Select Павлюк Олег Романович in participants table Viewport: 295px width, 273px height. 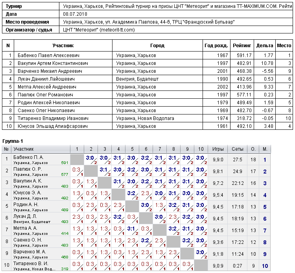tap(45, 95)
